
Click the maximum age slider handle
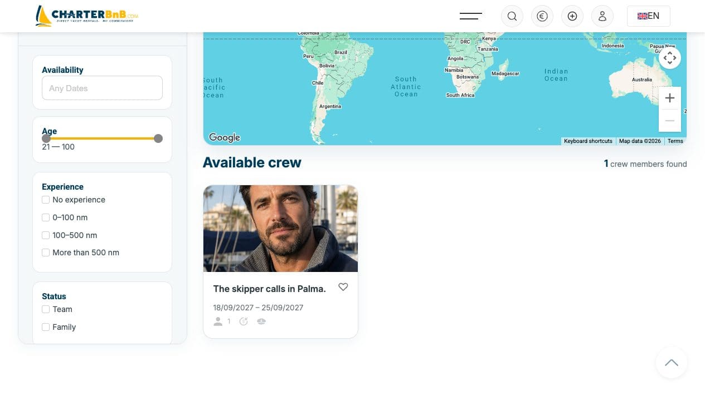point(158,138)
